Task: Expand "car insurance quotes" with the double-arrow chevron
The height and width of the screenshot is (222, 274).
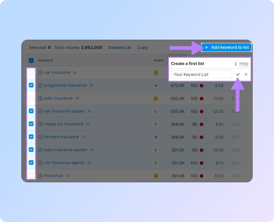Action: click(x=90, y=111)
